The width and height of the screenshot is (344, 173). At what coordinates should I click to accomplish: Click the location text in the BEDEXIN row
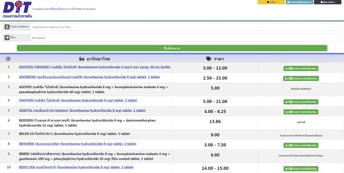tap(301, 122)
